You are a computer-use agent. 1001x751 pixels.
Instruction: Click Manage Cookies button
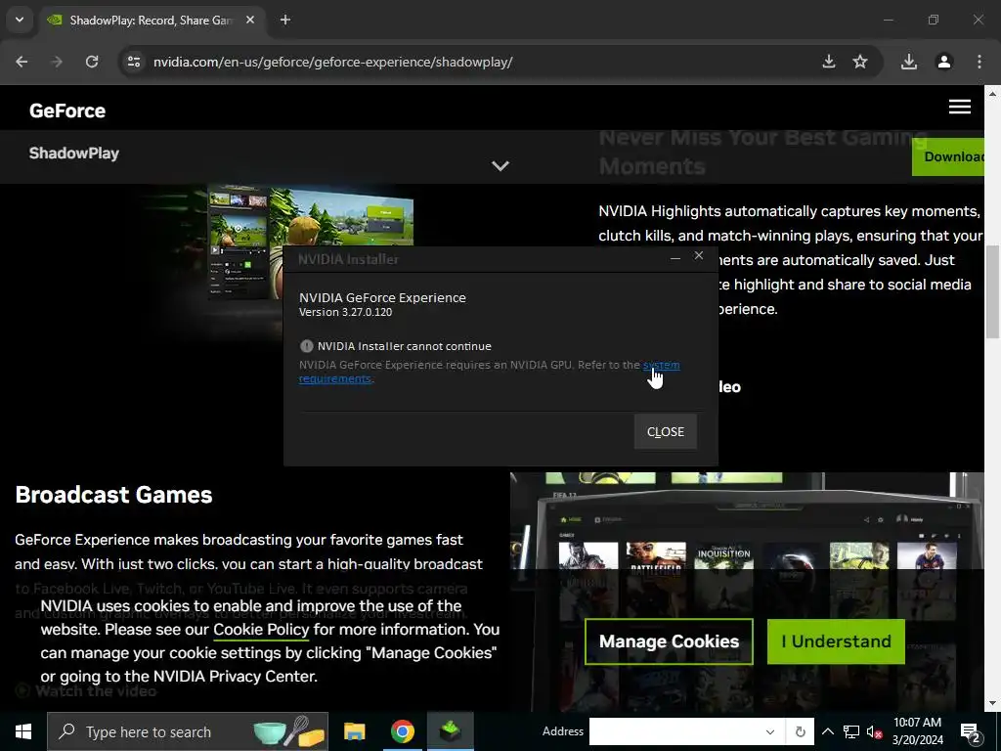(x=669, y=641)
